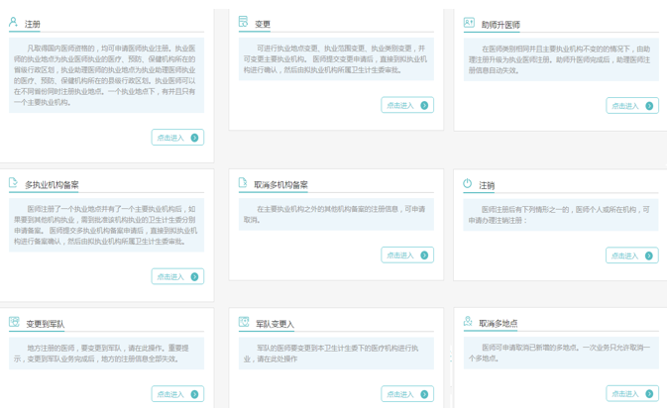Click the person icon beside 注册
The width and height of the screenshot is (667, 408).
(x=13, y=22)
